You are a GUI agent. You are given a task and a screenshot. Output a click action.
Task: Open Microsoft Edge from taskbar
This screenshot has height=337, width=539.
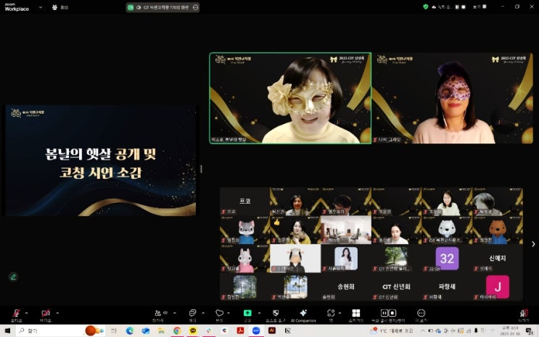pos(130,330)
